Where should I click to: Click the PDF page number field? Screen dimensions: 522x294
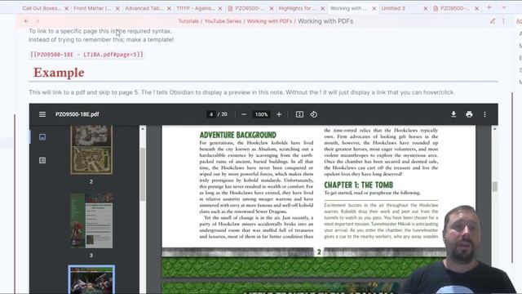point(211,114)
